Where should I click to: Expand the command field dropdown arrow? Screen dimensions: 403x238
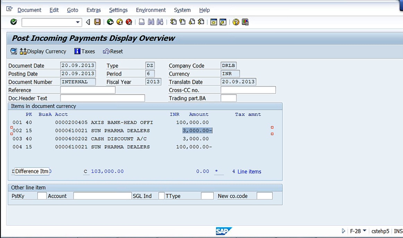78,22
